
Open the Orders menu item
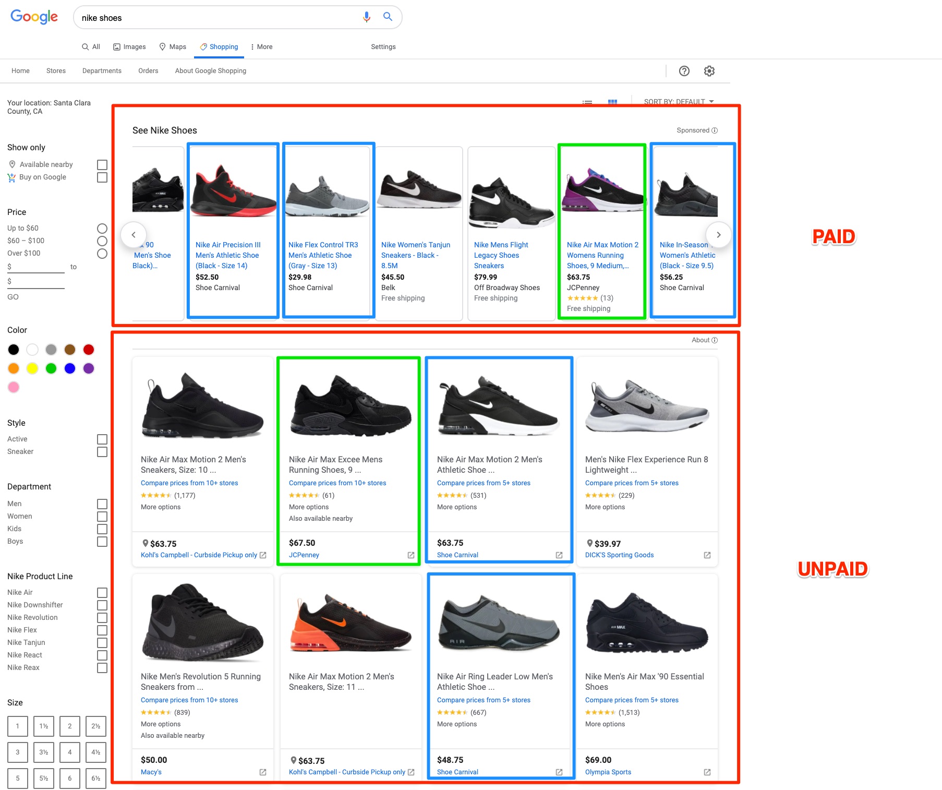coord(148,71)
